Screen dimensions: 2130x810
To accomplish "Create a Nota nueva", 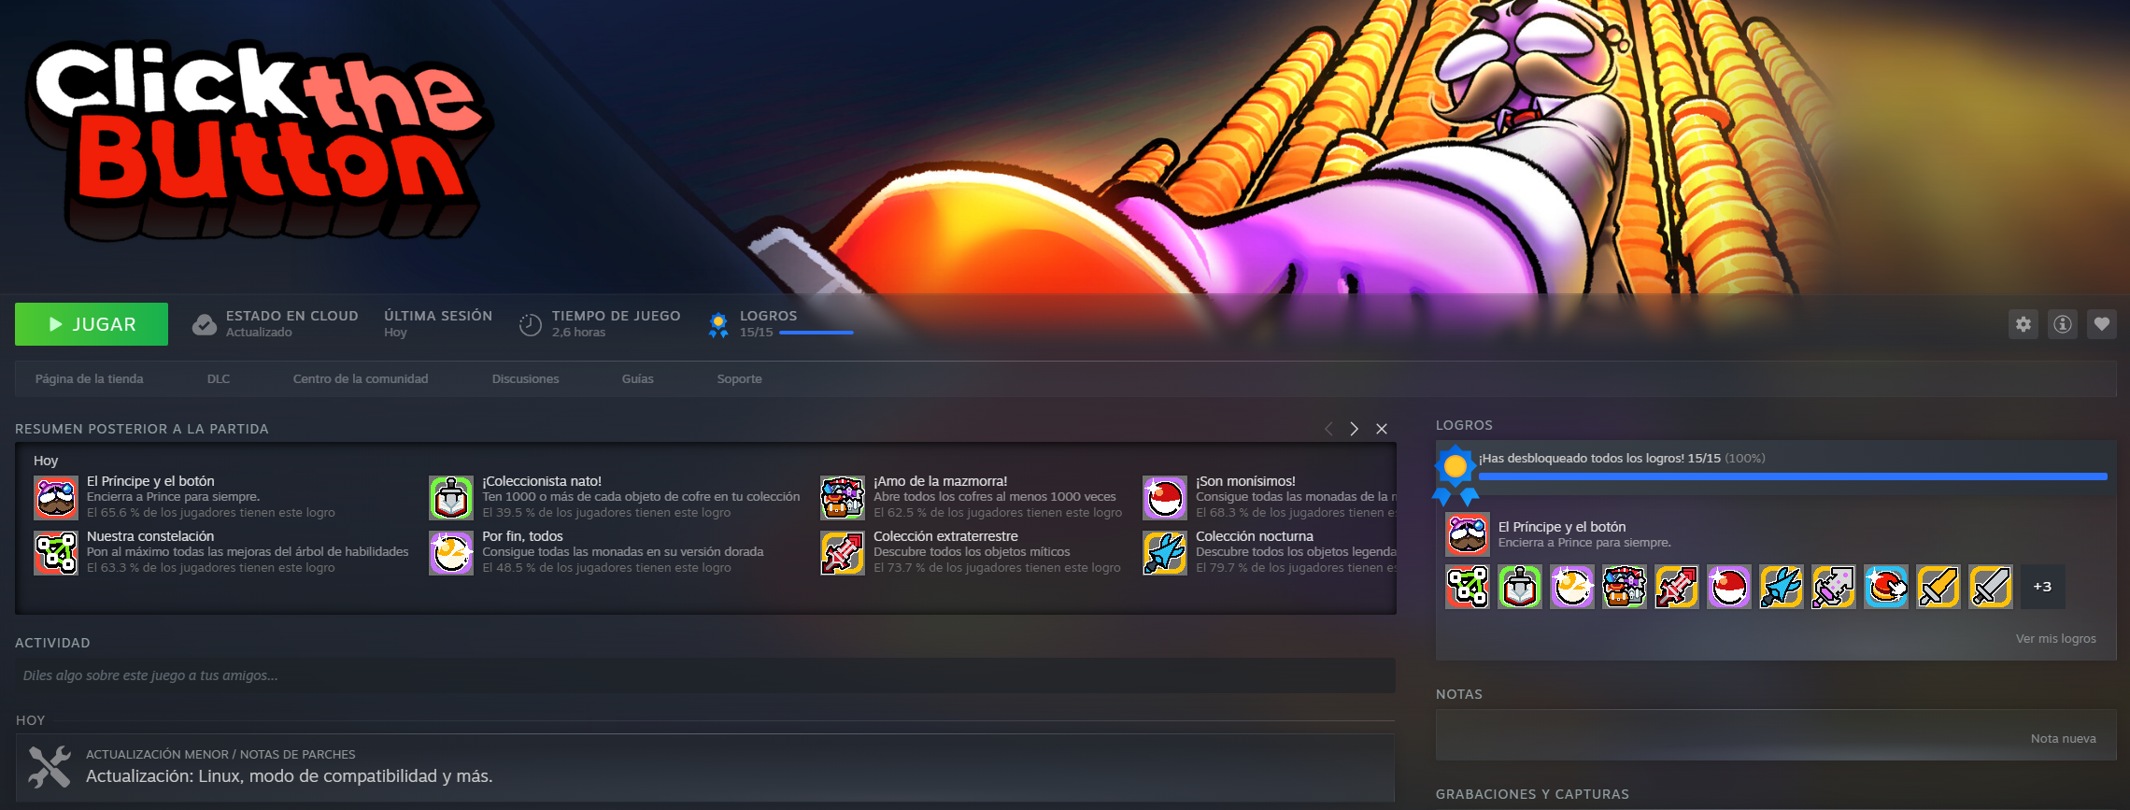I will pyautogui.click(x=2063, y=738).
